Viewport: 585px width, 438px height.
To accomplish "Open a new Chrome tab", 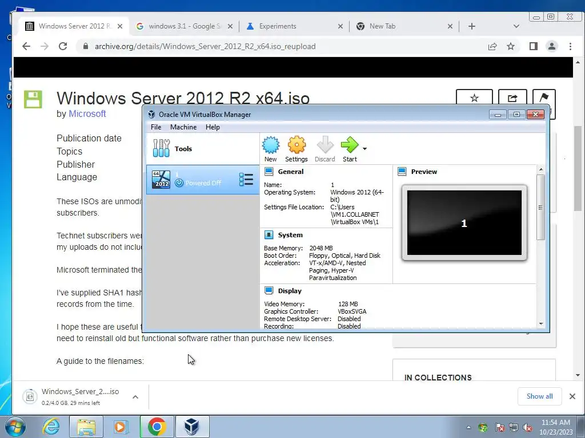I will tap(471, 26).
